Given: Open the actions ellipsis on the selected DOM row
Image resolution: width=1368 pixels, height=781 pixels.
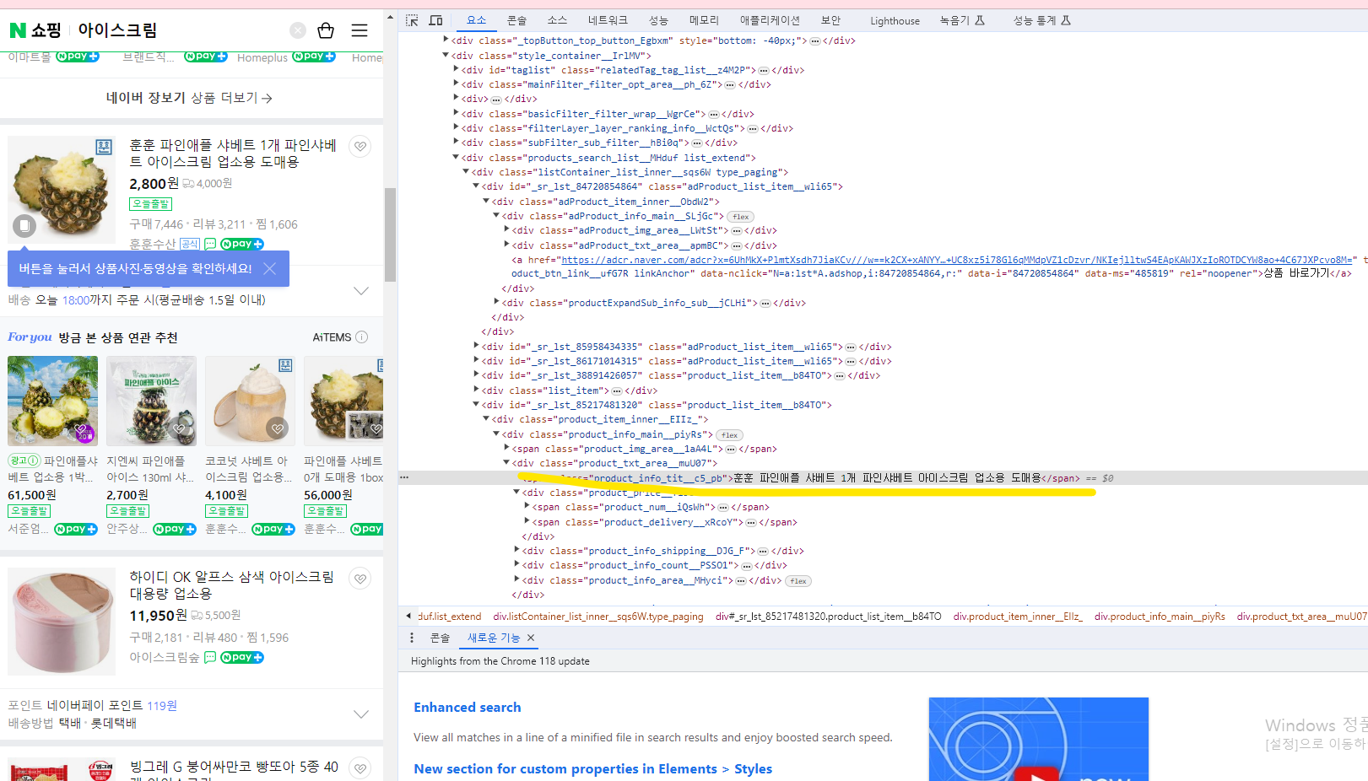Looking at the screenshot, I should coord(404,477).
